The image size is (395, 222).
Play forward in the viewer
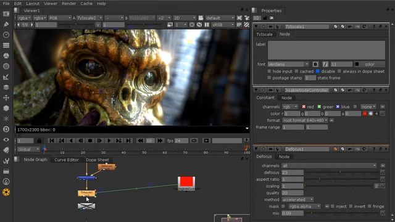tap(109, 141)
